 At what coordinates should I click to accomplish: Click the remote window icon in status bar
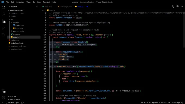coord(3,103)
